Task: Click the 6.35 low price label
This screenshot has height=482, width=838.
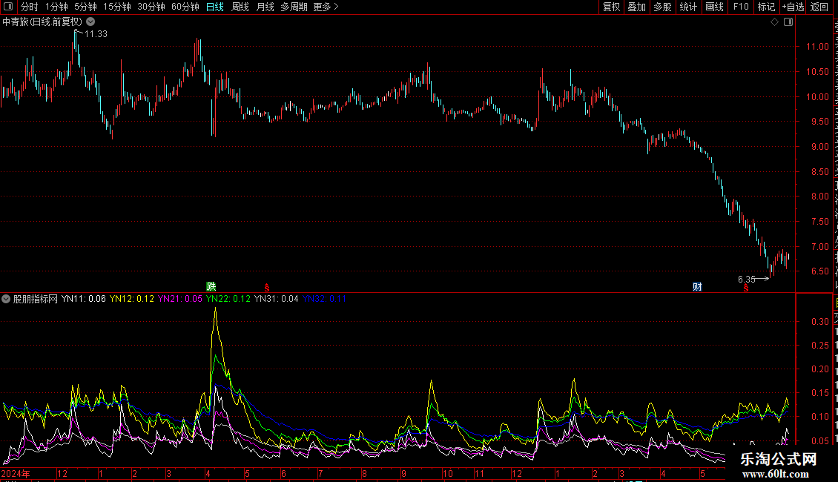Action: (x=747, y=280)
